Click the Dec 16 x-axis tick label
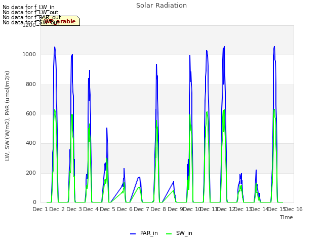 [x=294, y=209]
